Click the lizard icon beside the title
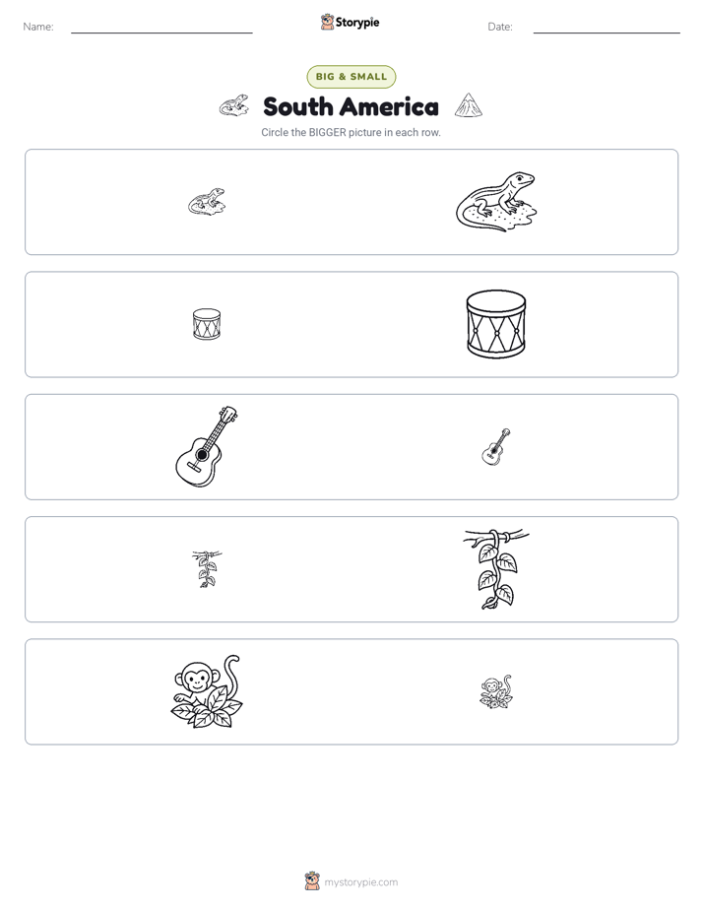The height and width of the screenshot is (910, 703). coord(233,105)
